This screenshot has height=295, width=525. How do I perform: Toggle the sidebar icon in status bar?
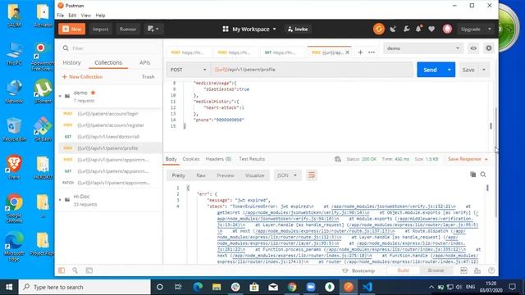click(62, 270)
